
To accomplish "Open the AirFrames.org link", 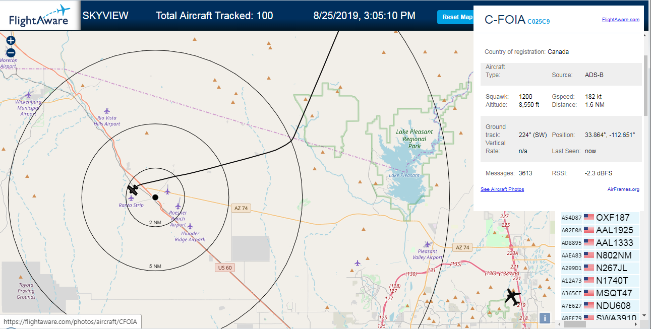I will tap(623, 189).
